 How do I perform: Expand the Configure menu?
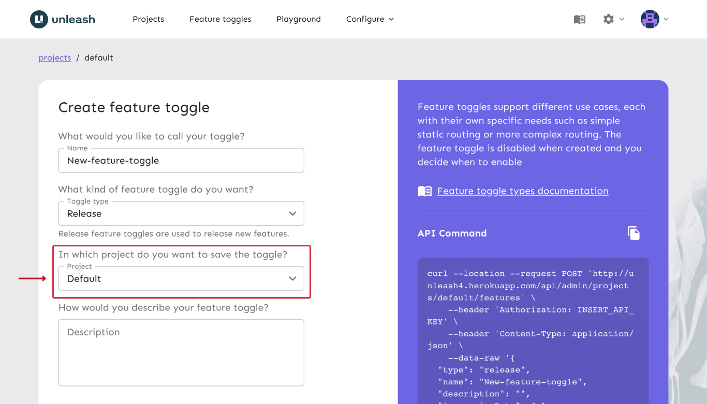[370, 19]
